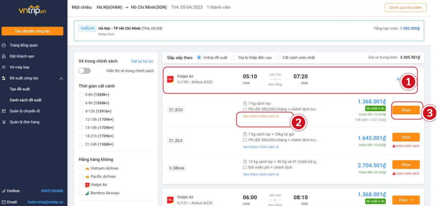Viewport: 437px width, 206px height.
Task: Click the Chiều đi Hà Nội - TP Hồ Chí Minh card
Action: 249,31
